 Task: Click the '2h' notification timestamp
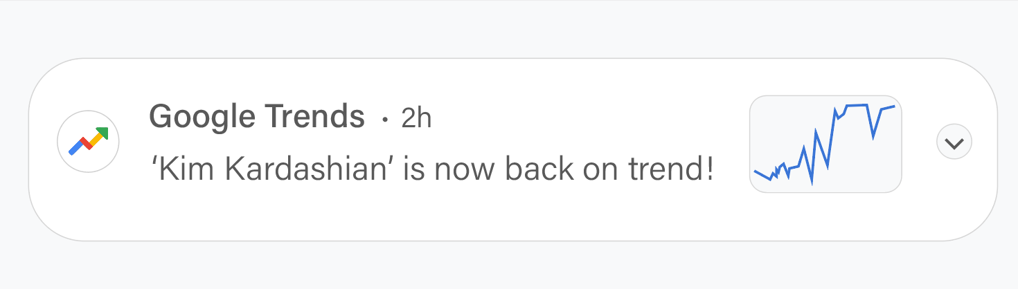click(x=416, y=118)
